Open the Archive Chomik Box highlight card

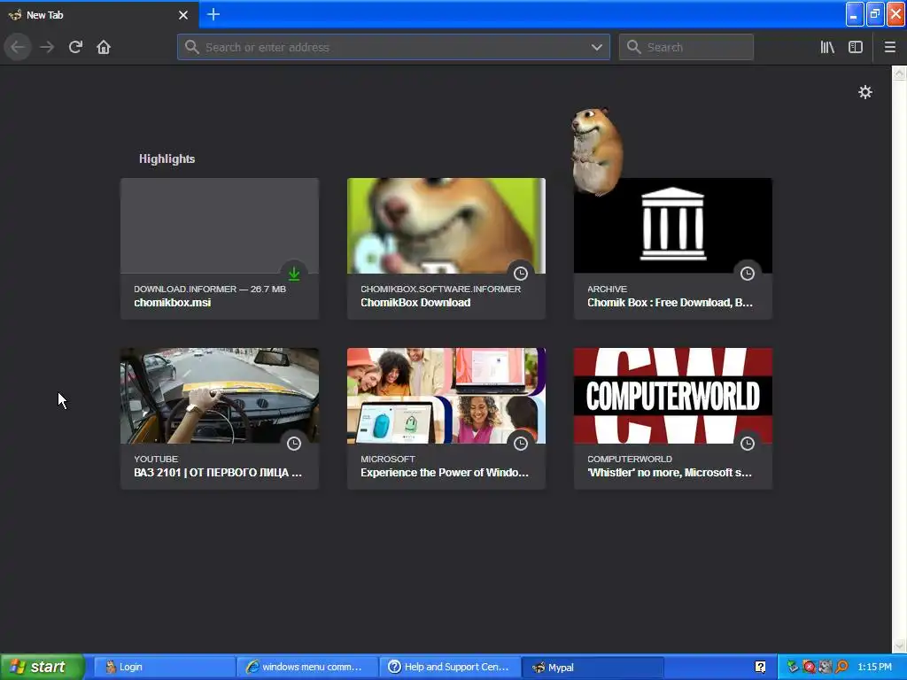pyautogui.click(x=673, y=249)
